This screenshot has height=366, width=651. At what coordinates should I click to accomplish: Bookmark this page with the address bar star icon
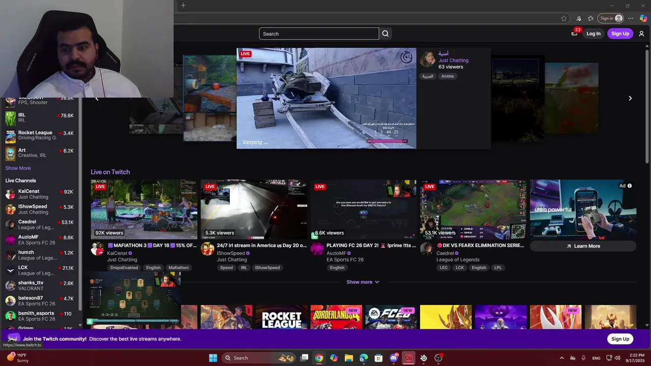pos(564,18)
